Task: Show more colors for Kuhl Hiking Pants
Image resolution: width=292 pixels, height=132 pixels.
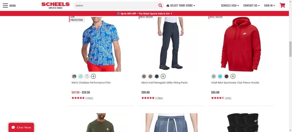Action: point(163,76)
